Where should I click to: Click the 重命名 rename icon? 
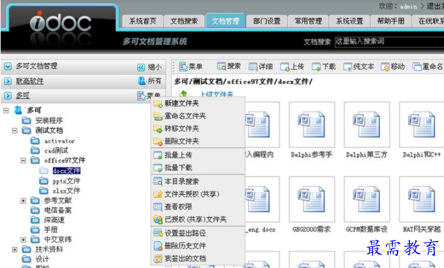tap(417, 67)
